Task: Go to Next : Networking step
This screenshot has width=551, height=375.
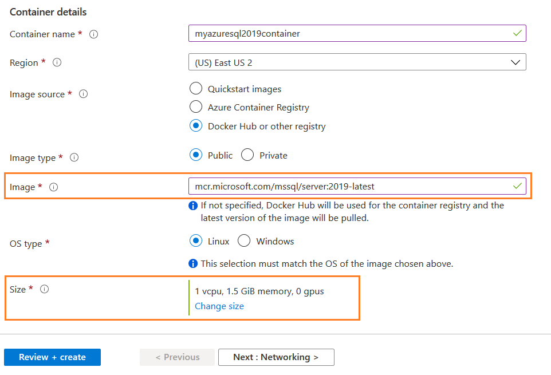Action: (x=276, y=357)
